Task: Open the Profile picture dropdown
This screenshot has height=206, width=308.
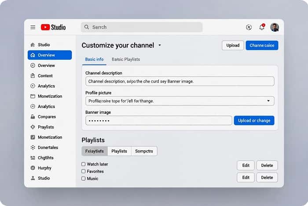Action: 268,101
